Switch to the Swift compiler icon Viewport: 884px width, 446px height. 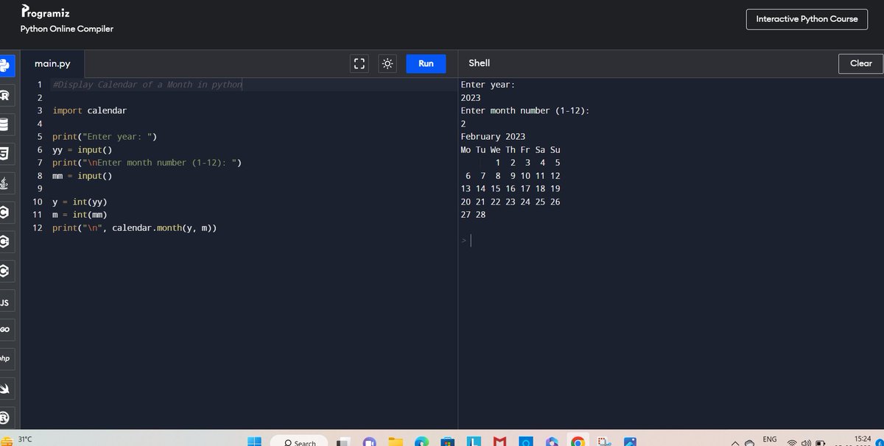[4, 388]
